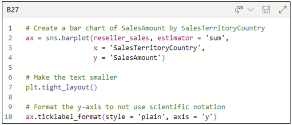
Task: Click ax.ticklabel_format on line 10
Action: pos(64,117)
